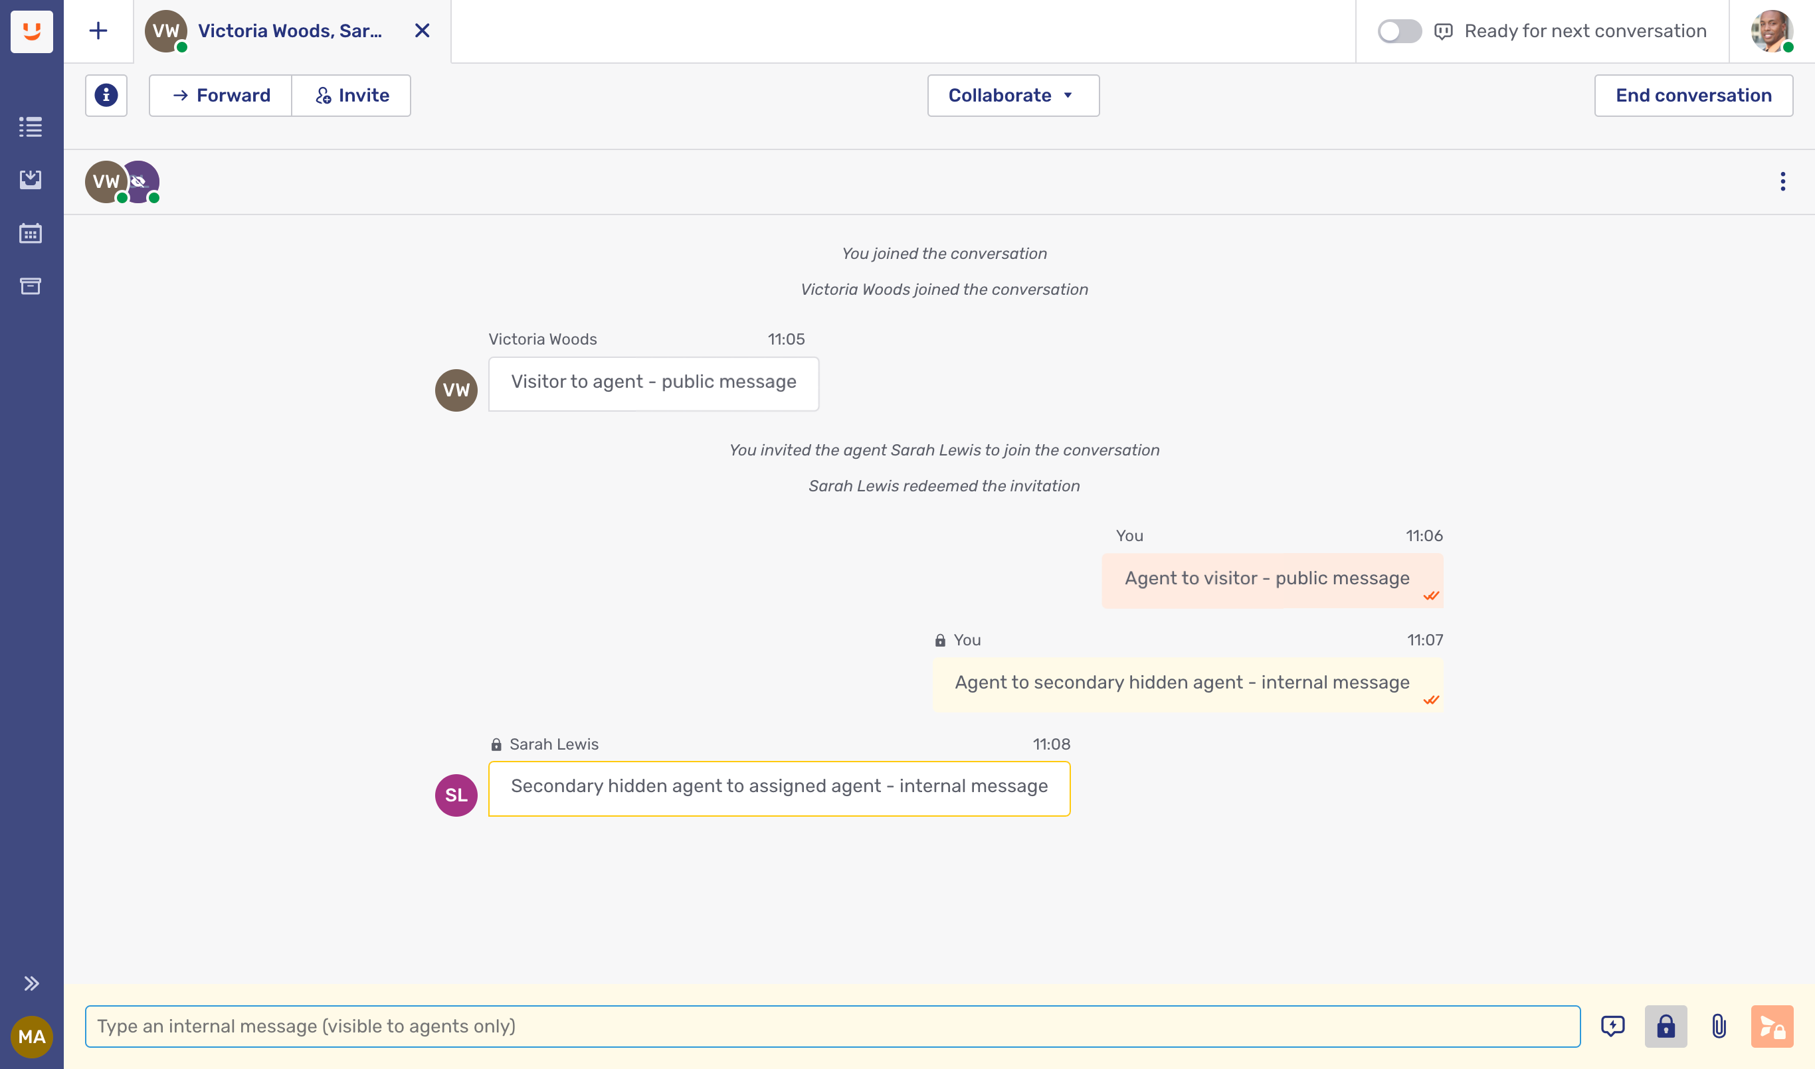
Task: Collapse the sidebar with the double chevron
Action: coord(31,982)
